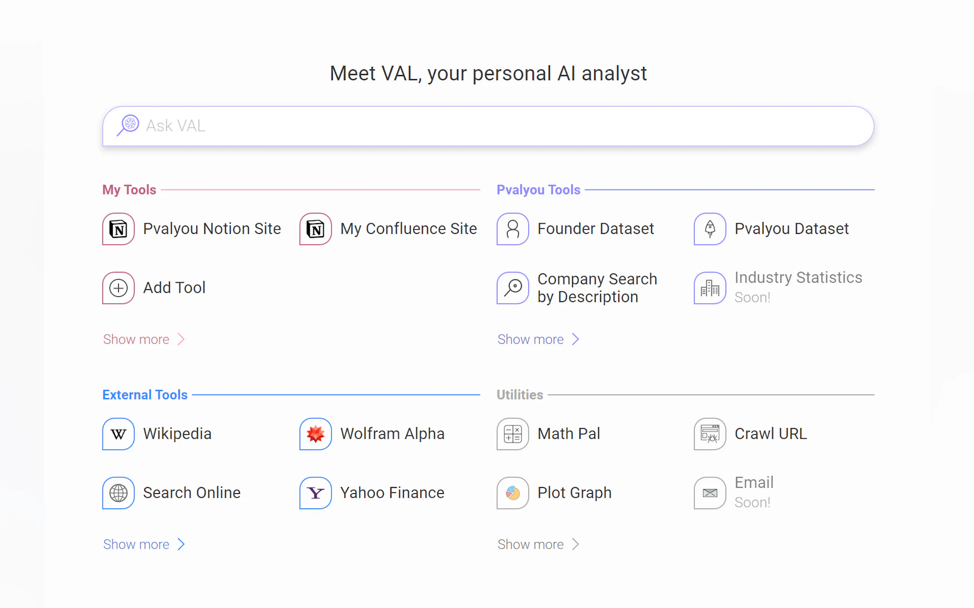
Task: Open the Plot Graph pie chart icon
Action: pyautogui.click(x=512, y=493)
